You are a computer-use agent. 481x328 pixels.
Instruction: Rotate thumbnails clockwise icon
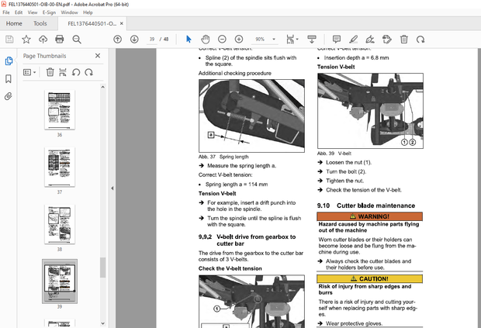[x=89, y=72]
